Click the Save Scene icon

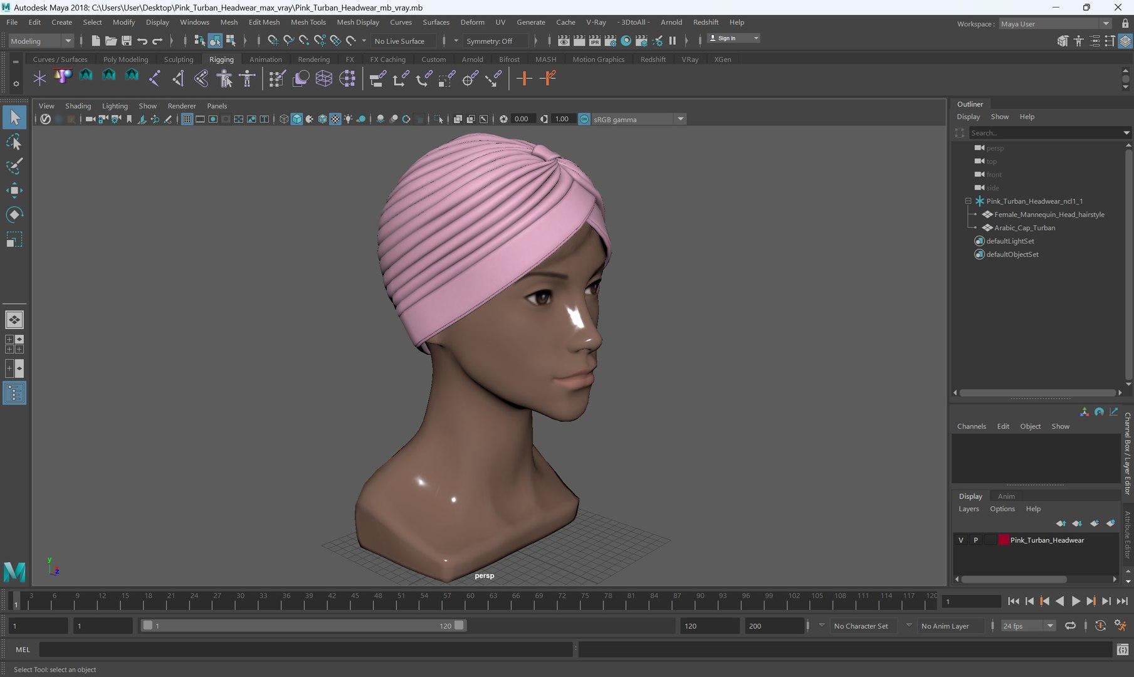click(127, 41)
